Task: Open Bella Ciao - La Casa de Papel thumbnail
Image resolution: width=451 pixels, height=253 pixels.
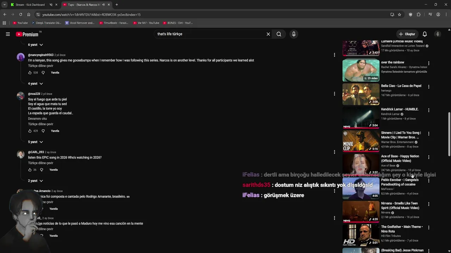Action: [361, 94]
